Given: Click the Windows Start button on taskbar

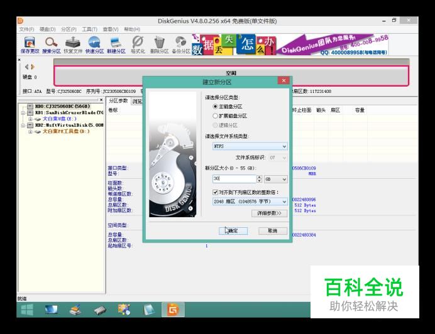Looking at the screenshot, I should (27, 310).
